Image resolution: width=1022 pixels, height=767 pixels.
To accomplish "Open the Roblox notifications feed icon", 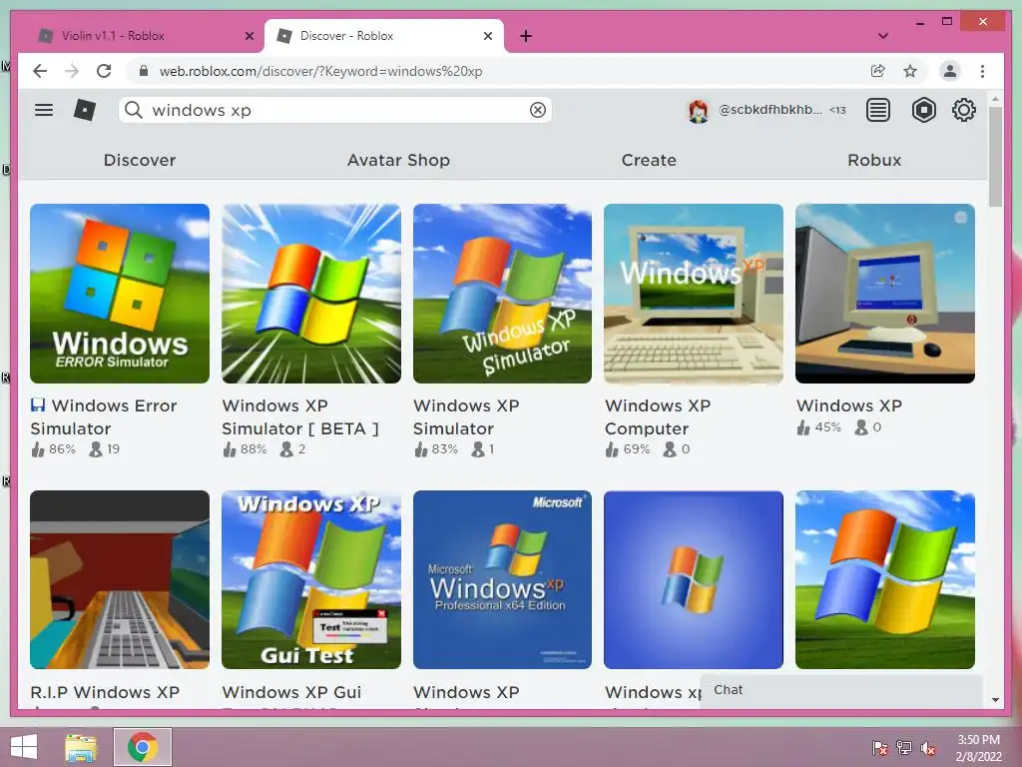I will (878, 110).
